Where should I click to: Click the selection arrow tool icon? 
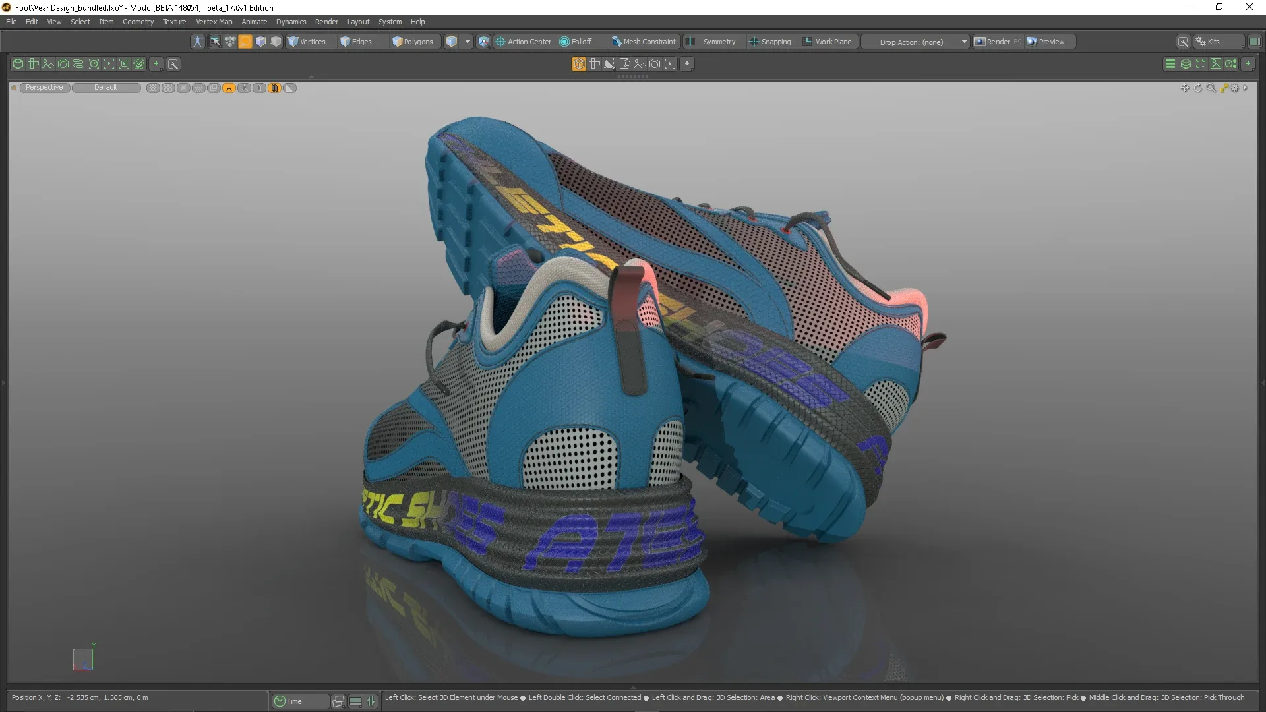[x=215, y=42]
